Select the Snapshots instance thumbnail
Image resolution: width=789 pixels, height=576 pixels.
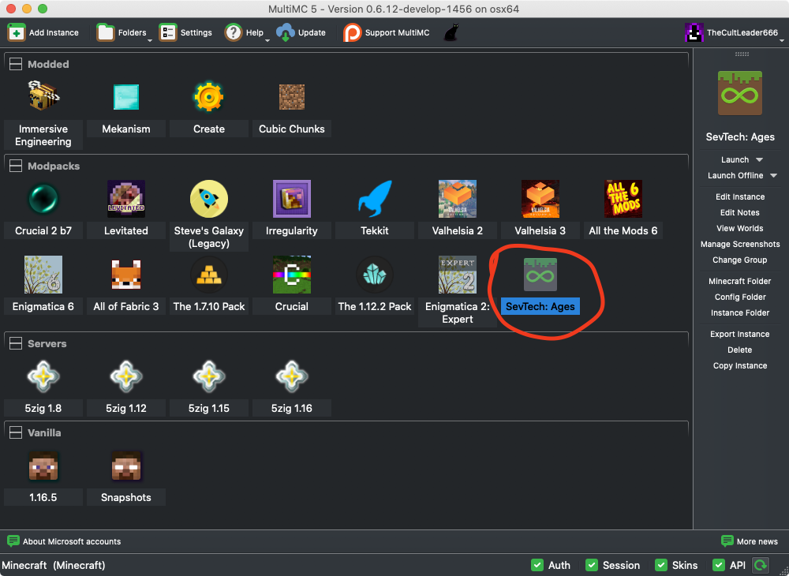tap(125, 466)
